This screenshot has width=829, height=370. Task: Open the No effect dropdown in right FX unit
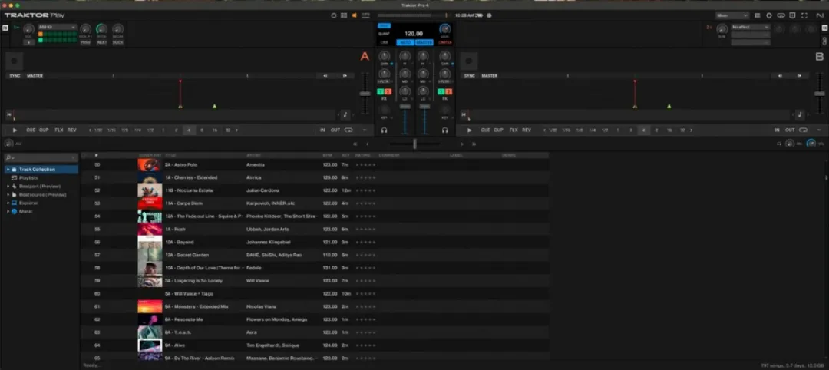(750, 26)
